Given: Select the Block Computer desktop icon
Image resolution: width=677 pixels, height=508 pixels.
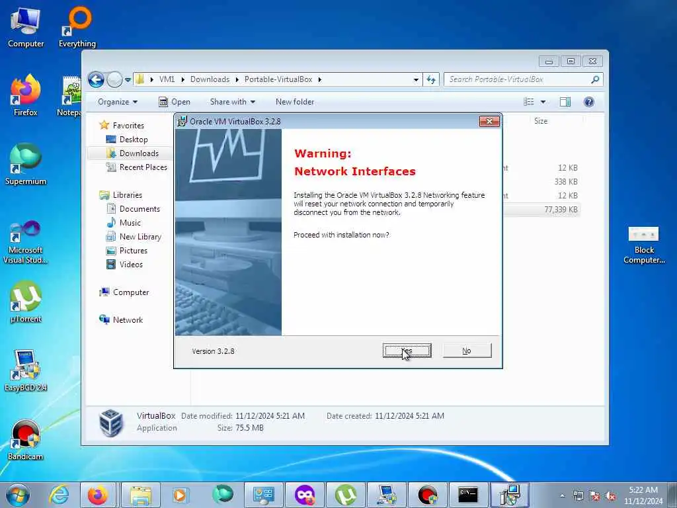Looking at the screenshot, I should click(x=644, y=245).
